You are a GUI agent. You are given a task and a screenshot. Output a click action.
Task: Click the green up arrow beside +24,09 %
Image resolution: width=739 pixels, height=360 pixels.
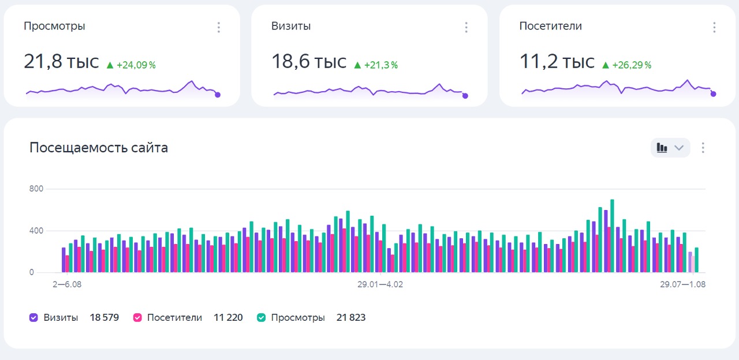click(110, 65)
